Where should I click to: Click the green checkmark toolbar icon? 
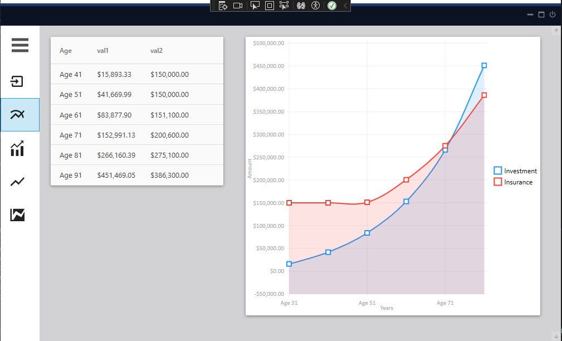click(x=332, y=6)
